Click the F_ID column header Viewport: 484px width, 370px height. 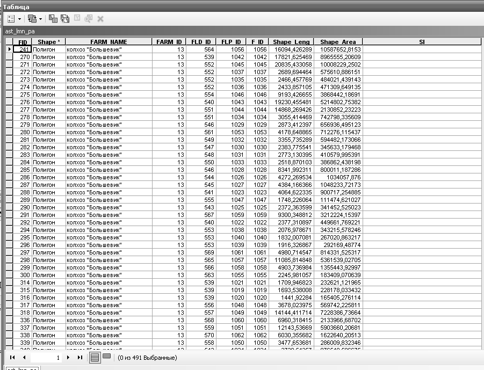point(257,42)
